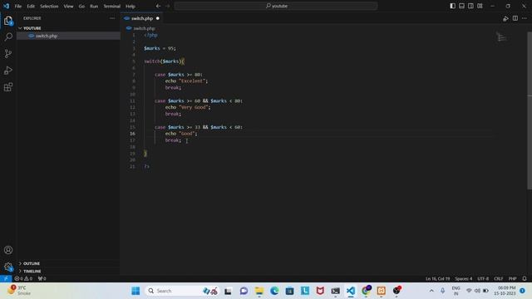Open the Customize Layout icon
The image size is (532, 299).
[480, 6]
